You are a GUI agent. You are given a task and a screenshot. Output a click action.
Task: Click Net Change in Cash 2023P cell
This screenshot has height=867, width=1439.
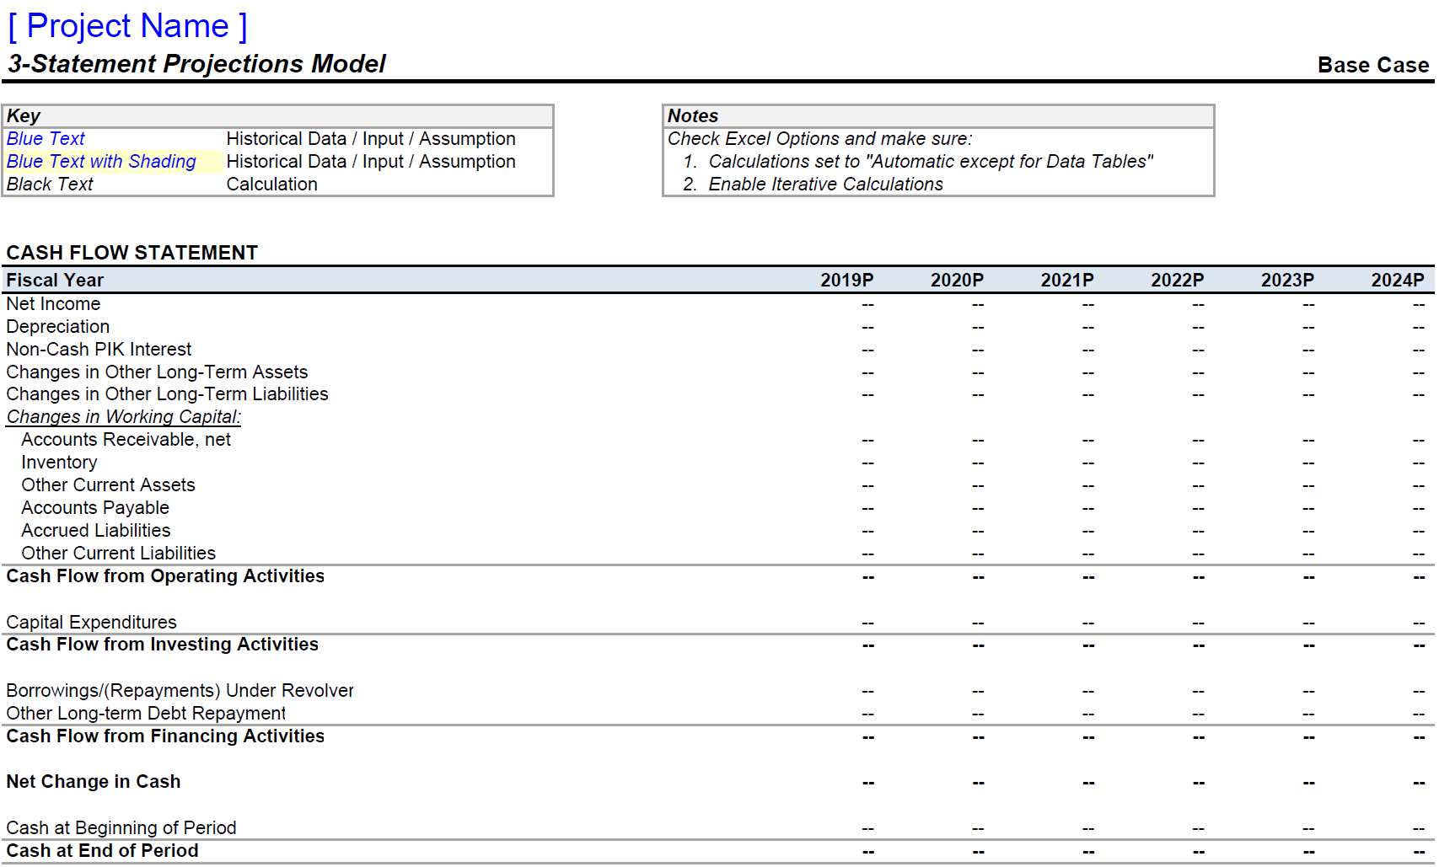click(x=1308, y=783)
